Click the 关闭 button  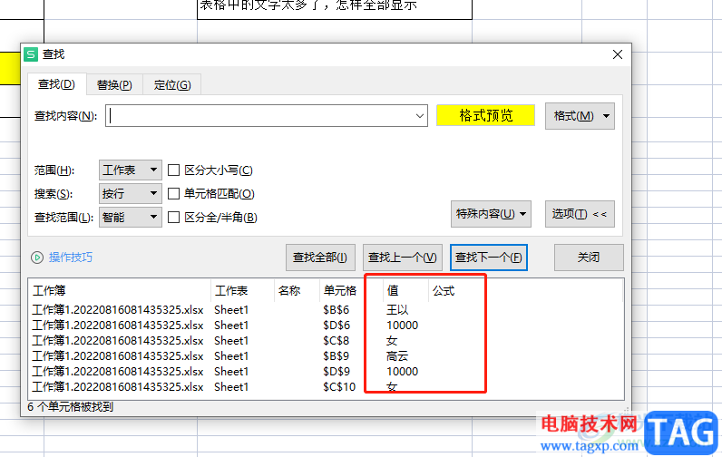click(x=589, y=258)
